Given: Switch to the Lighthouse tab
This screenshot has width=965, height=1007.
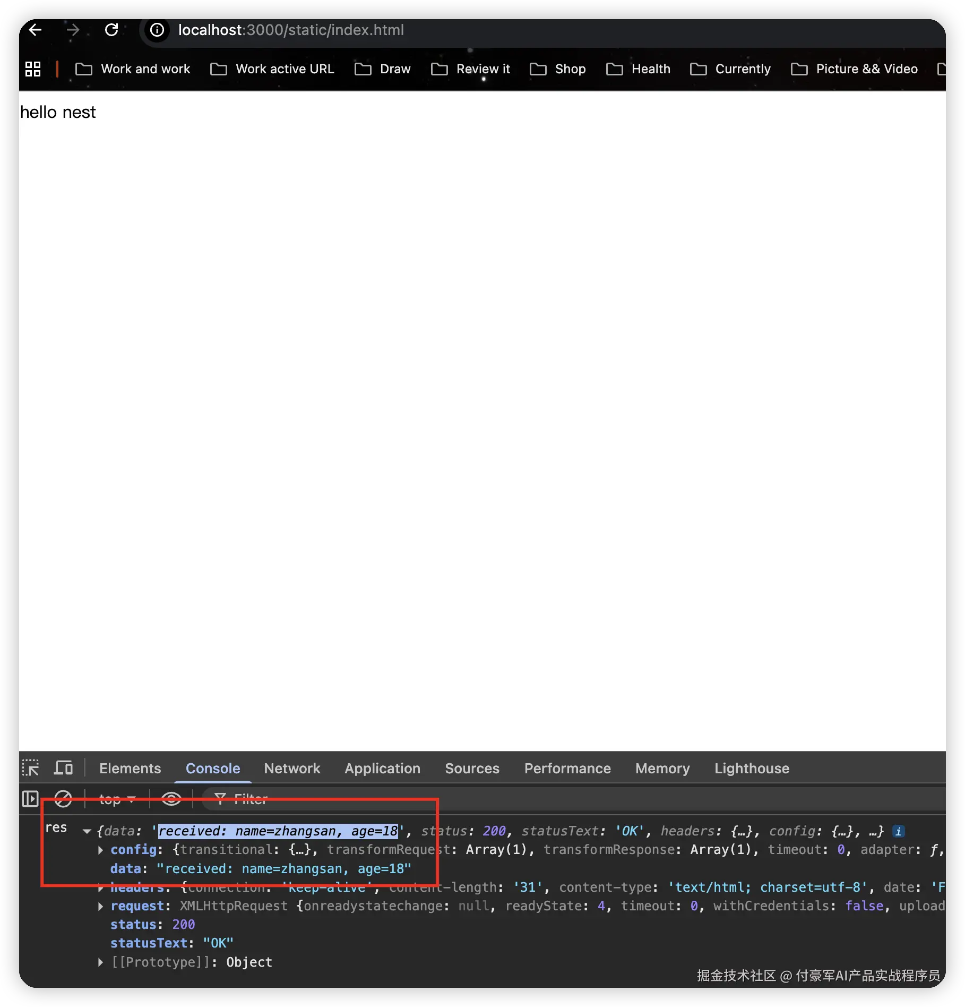Looking at the screenshot, I should [752, 769].
